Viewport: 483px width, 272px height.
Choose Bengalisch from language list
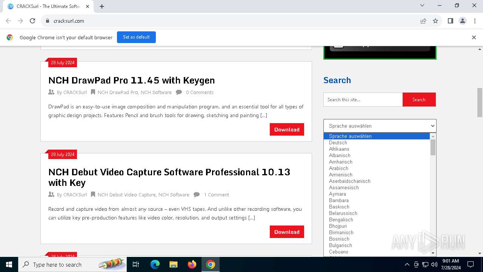point(377,219)
